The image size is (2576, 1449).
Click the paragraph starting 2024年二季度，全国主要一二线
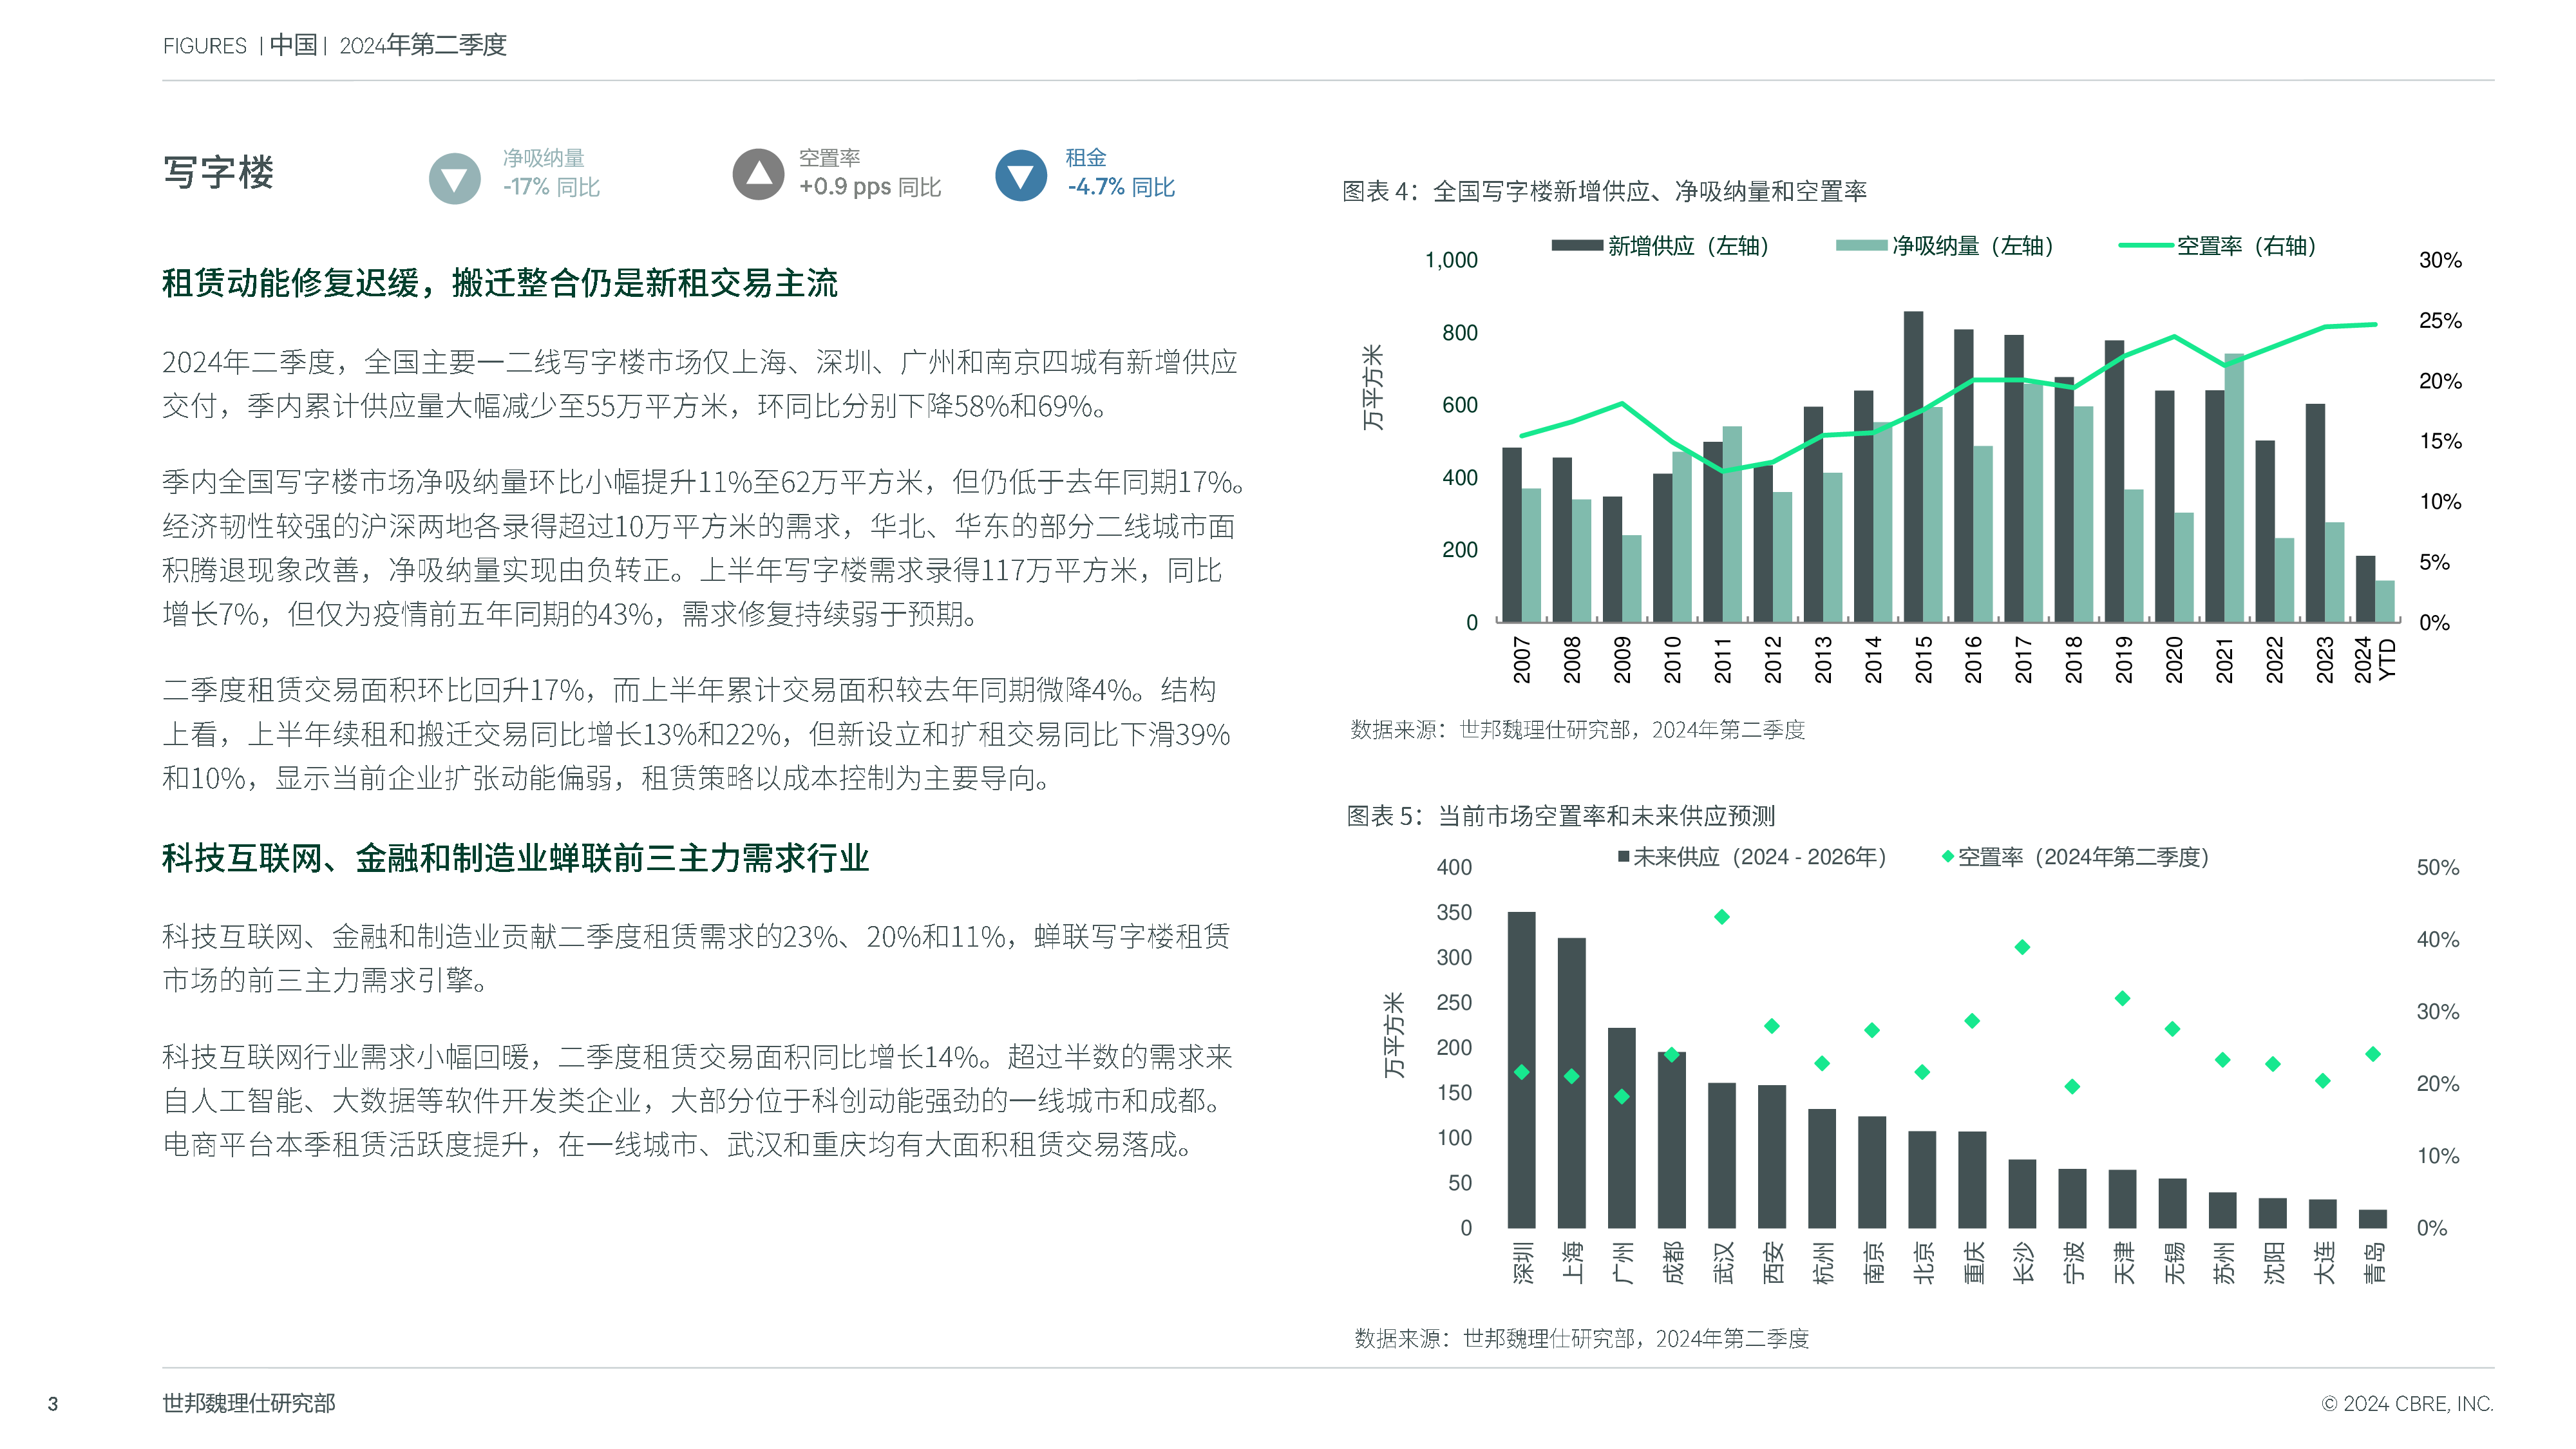click(x=700, y=384)
